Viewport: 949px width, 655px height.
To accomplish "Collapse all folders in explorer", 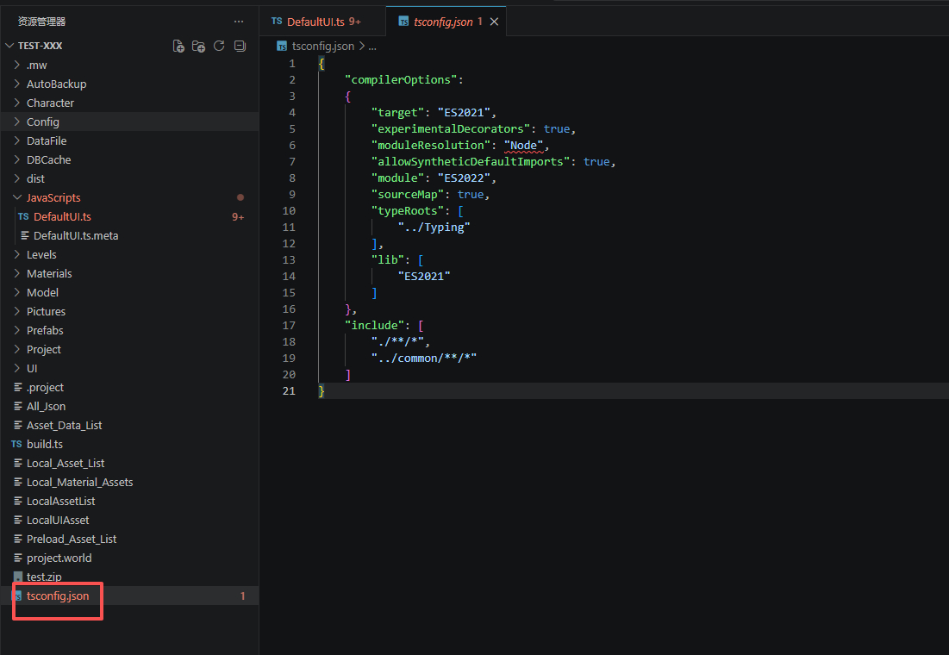I will tap(240, 46).
